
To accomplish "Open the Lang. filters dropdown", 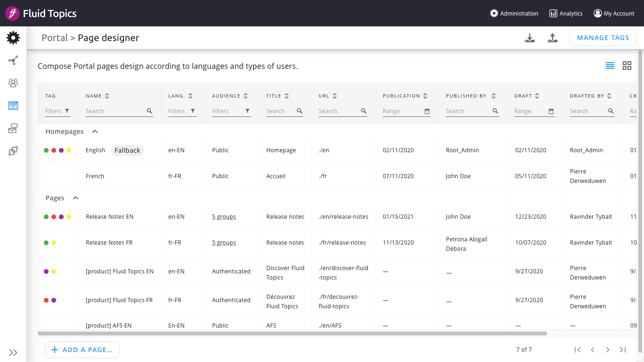I will pos(182,111).
